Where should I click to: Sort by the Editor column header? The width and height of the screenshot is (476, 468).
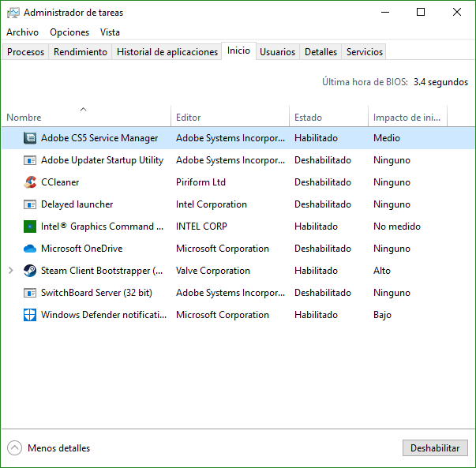tap(231, 117)
